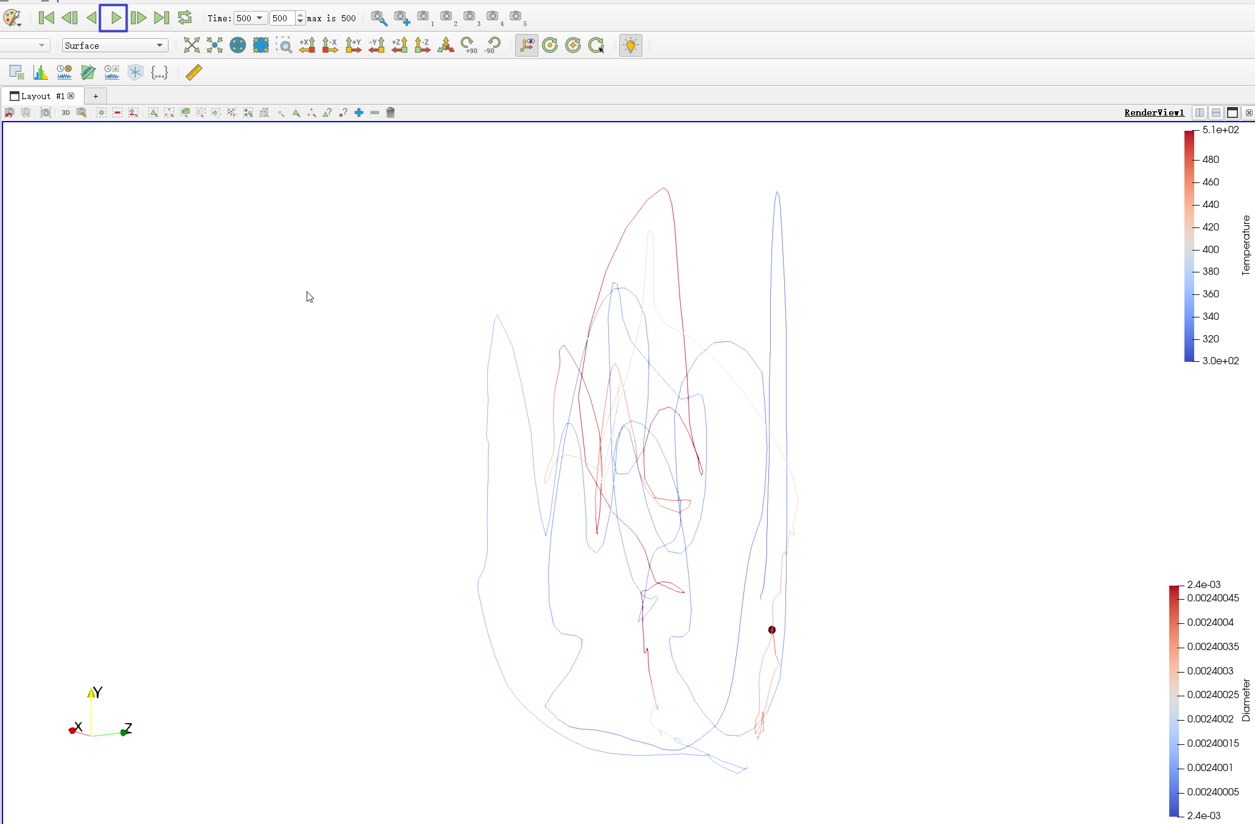This screenshot has height=824, width=1255.
Task: Toggle the orientation axes visibility button
Action: click(x=527, y=46)
